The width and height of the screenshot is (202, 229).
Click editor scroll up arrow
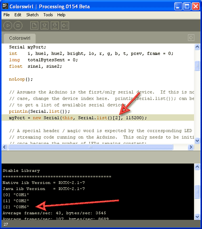click(197, 47)
